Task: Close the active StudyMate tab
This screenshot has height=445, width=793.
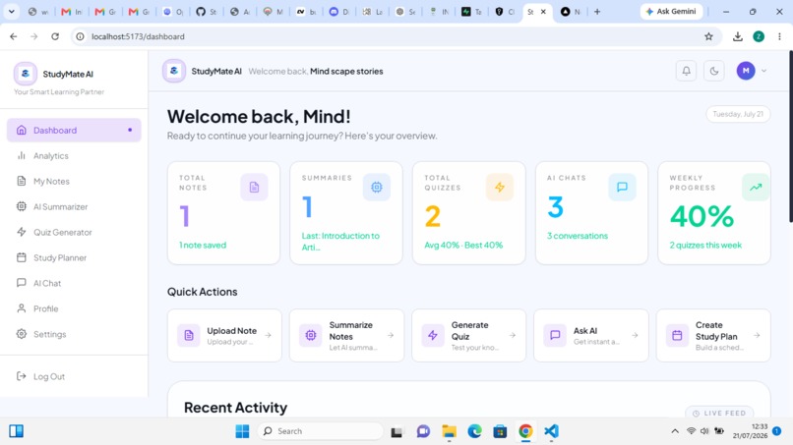Action: (x=543, y=12)
